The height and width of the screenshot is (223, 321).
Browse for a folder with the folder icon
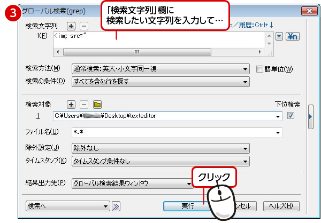tap(97, 105)
